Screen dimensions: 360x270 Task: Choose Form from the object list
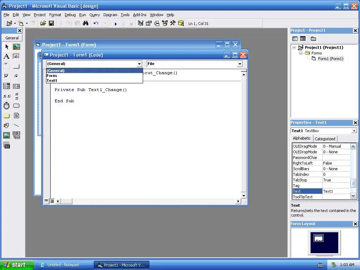[94, 76]
